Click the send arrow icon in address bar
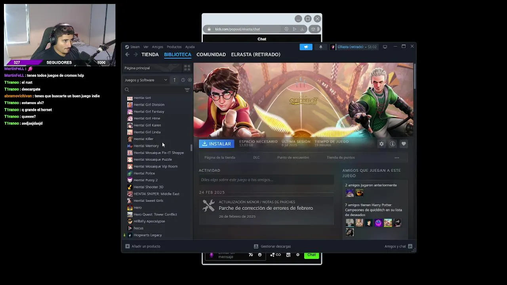 point(294,29)
